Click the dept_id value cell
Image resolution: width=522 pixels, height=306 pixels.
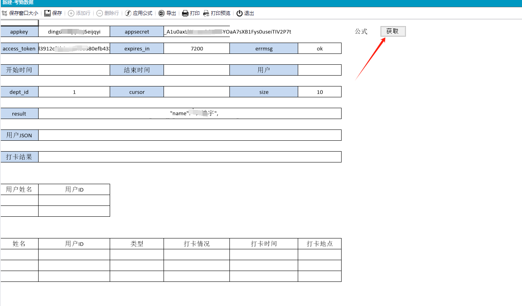[74, 92]
